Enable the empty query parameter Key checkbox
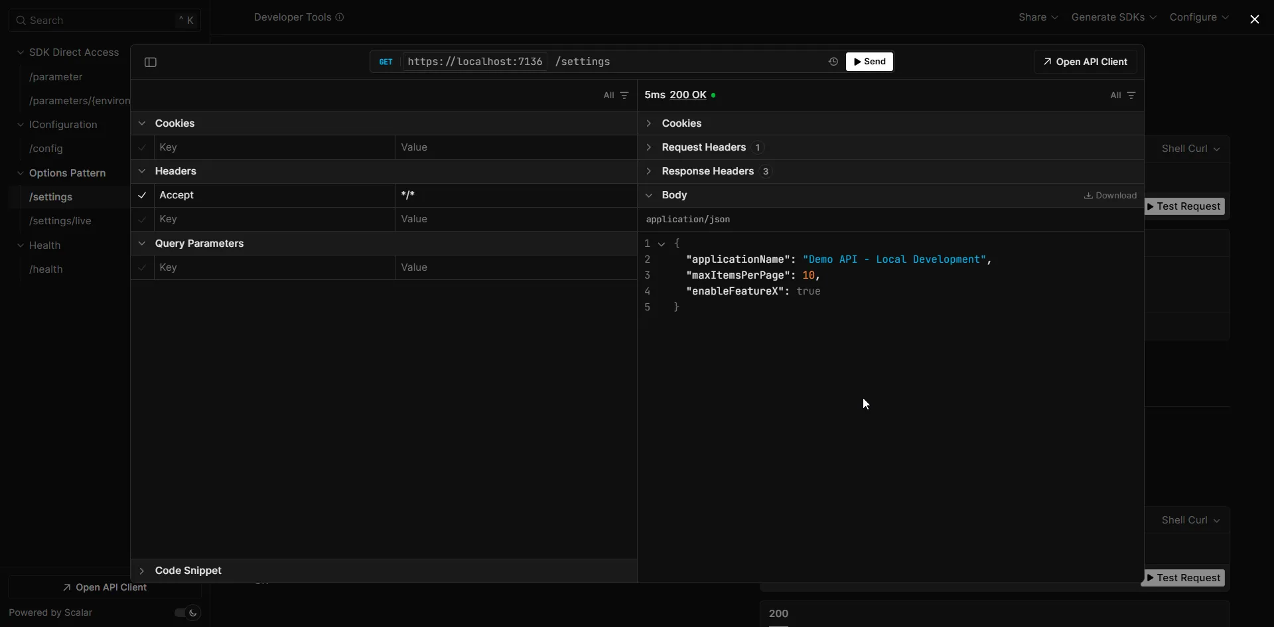The width and height of the screenshot is (1274, 627). 142,267
